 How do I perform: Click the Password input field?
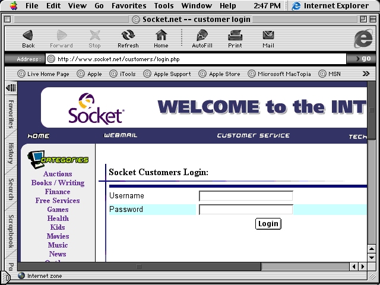coord(246,210)
